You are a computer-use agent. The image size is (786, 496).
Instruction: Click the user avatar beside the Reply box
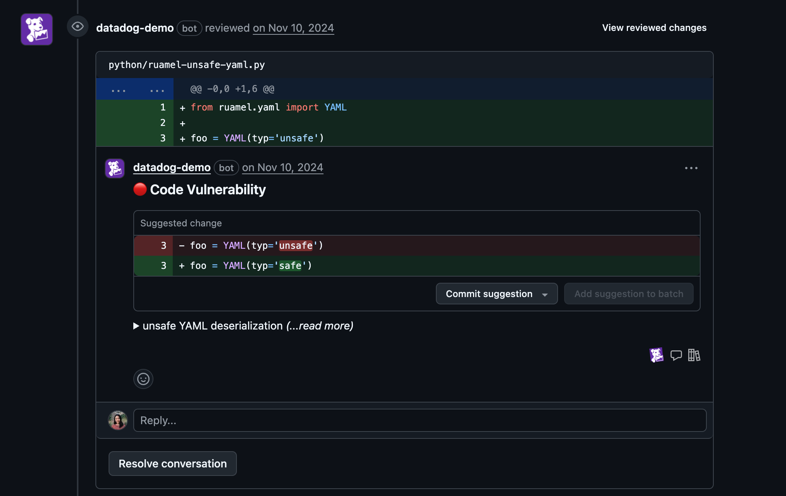click(117, 420)
